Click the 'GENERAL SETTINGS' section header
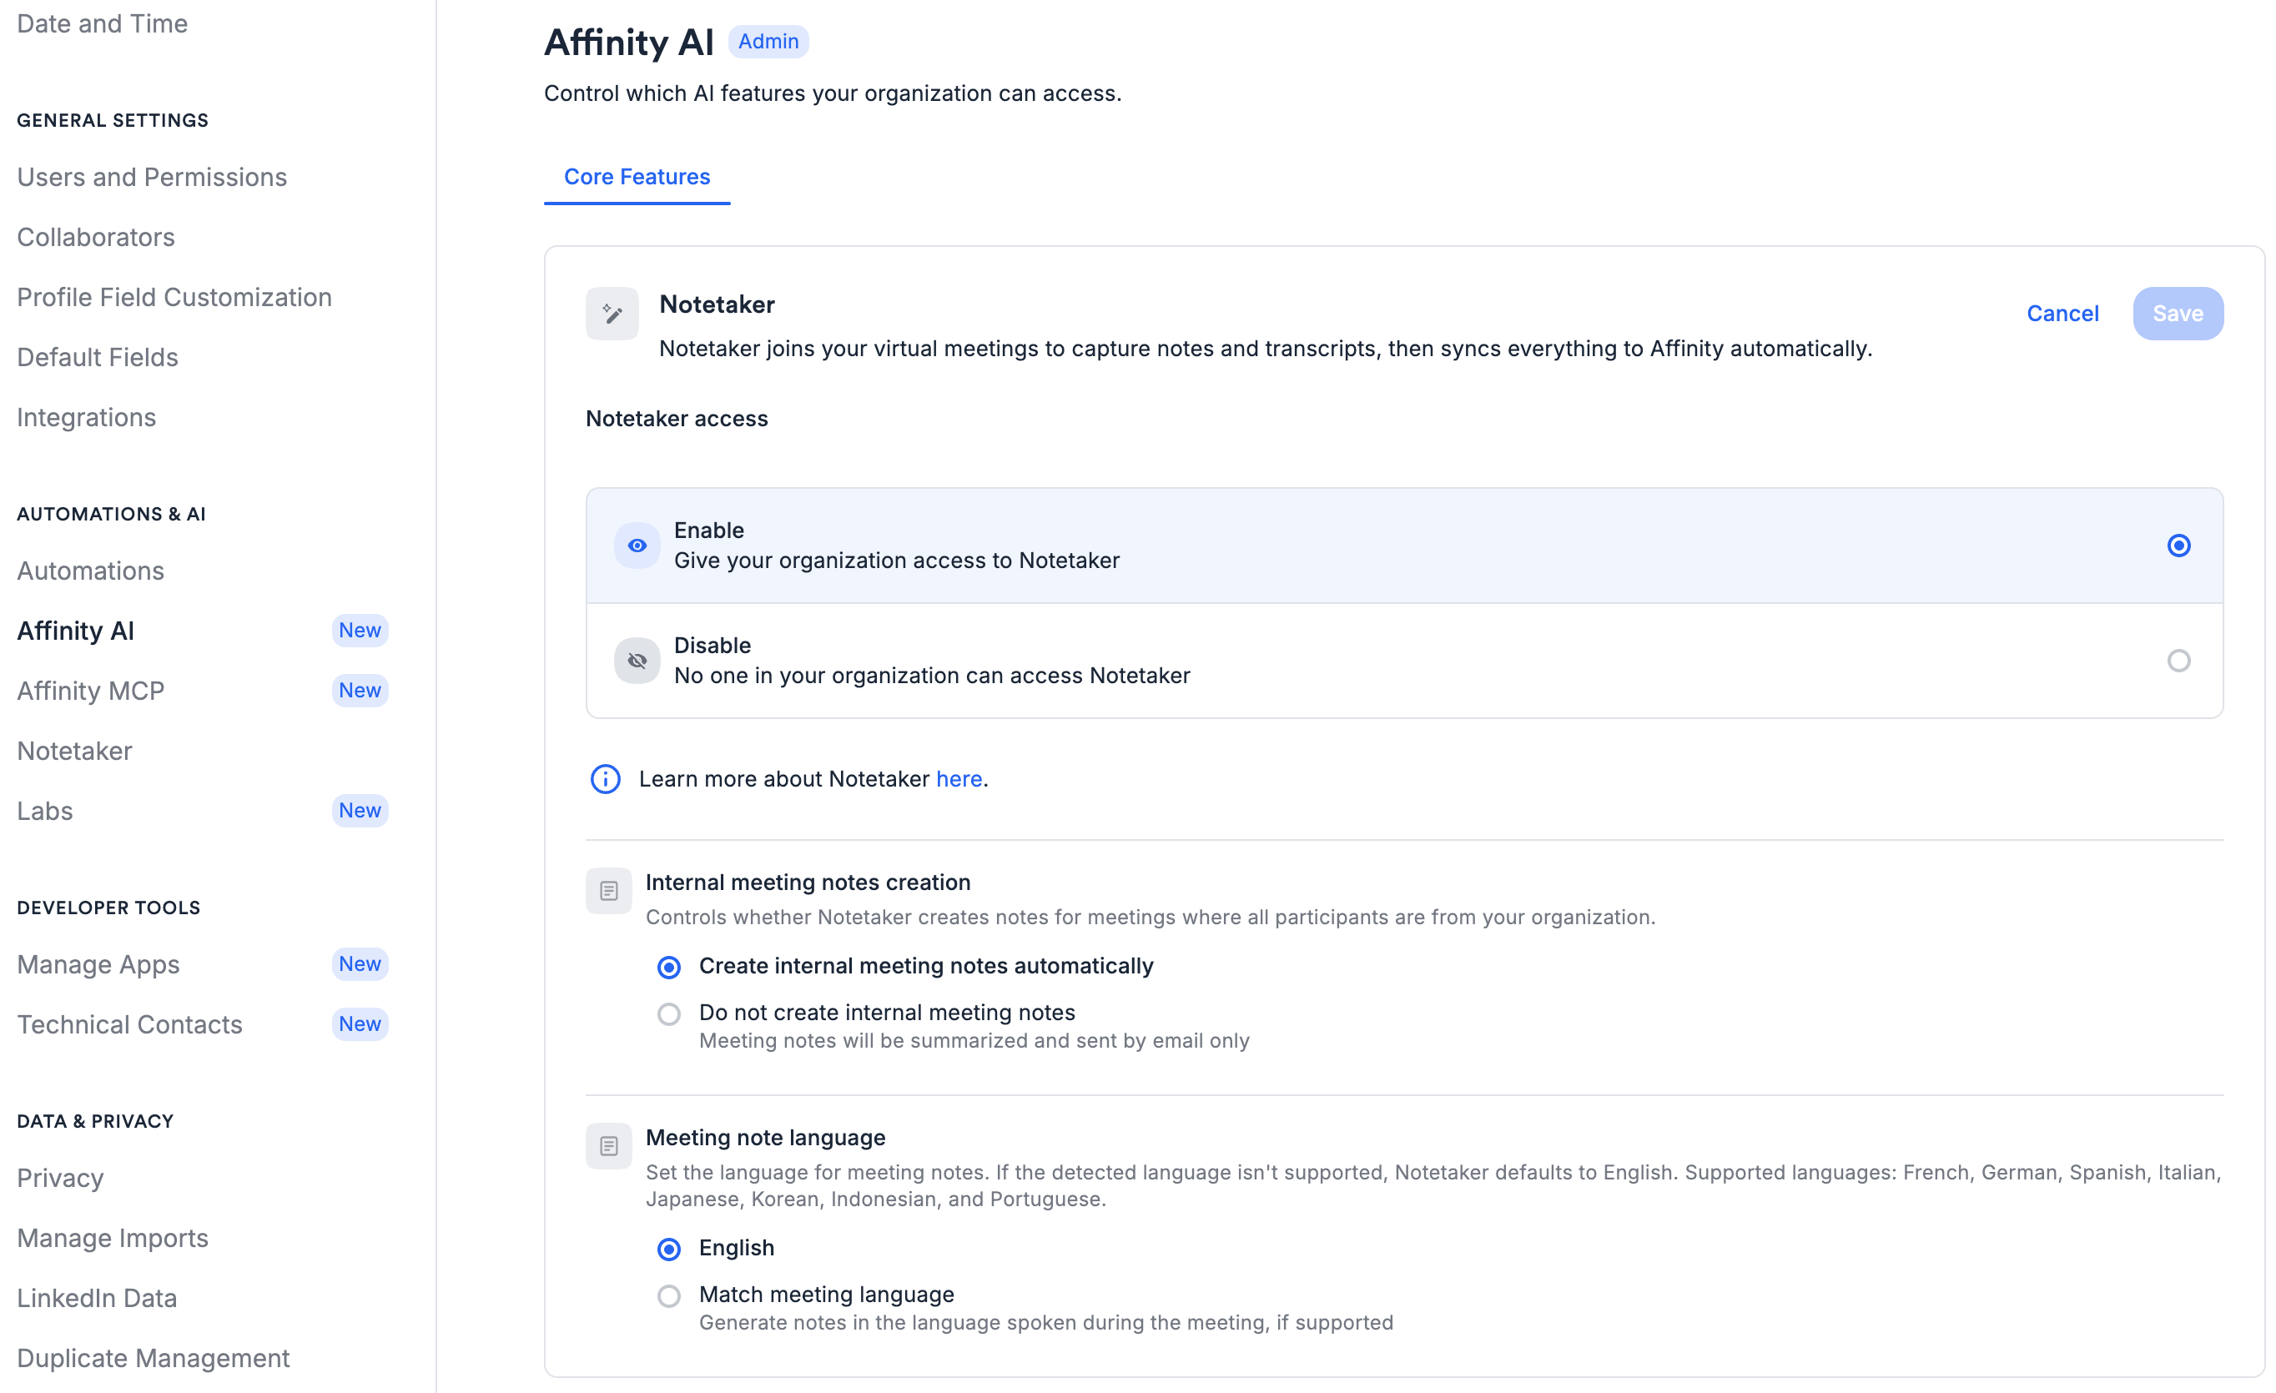Viewport: 2276px width, 1393px height. [x=113, y=120]
